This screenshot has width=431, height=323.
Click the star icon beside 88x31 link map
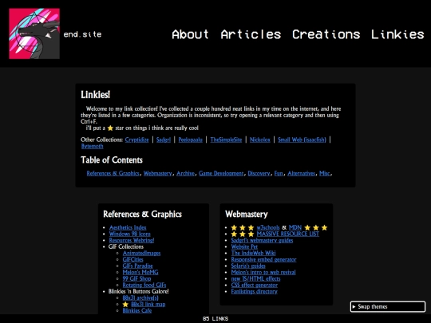[125, 304]
